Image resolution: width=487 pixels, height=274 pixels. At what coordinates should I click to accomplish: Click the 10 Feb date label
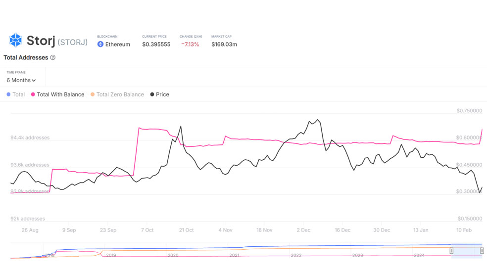[464, 230]
